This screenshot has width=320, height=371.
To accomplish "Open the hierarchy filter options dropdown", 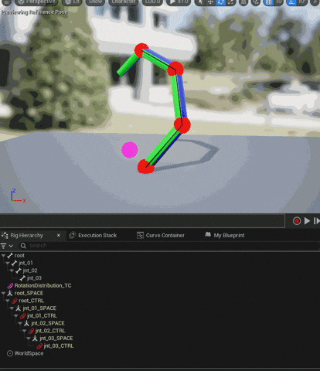I will coord(7,246).
